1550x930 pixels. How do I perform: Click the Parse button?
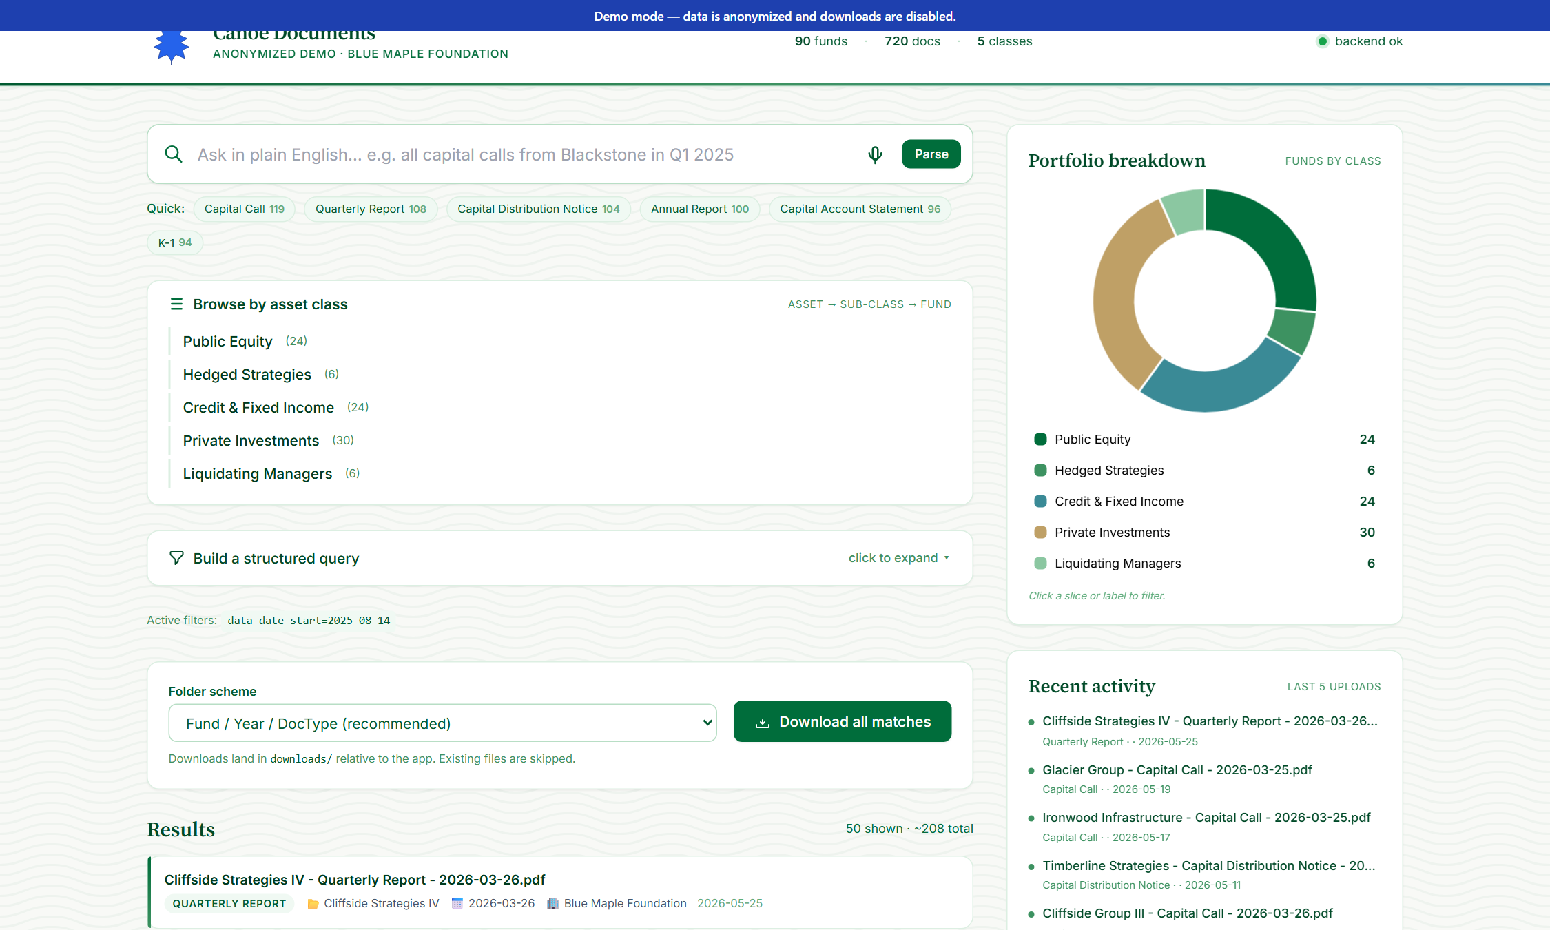(931, 154)
